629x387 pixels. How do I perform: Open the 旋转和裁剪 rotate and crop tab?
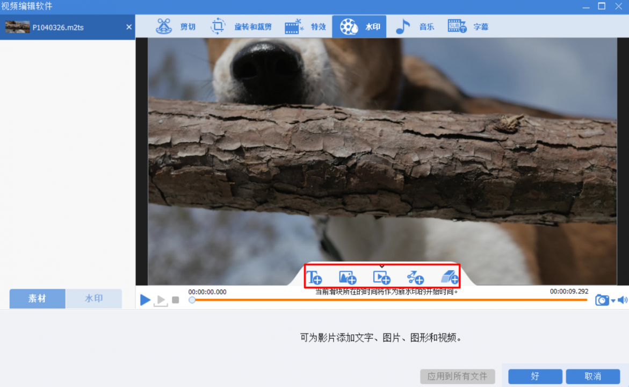241,26
